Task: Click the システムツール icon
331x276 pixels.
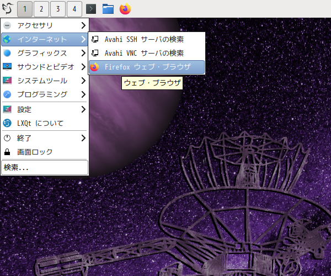Action: click(7, 81)
